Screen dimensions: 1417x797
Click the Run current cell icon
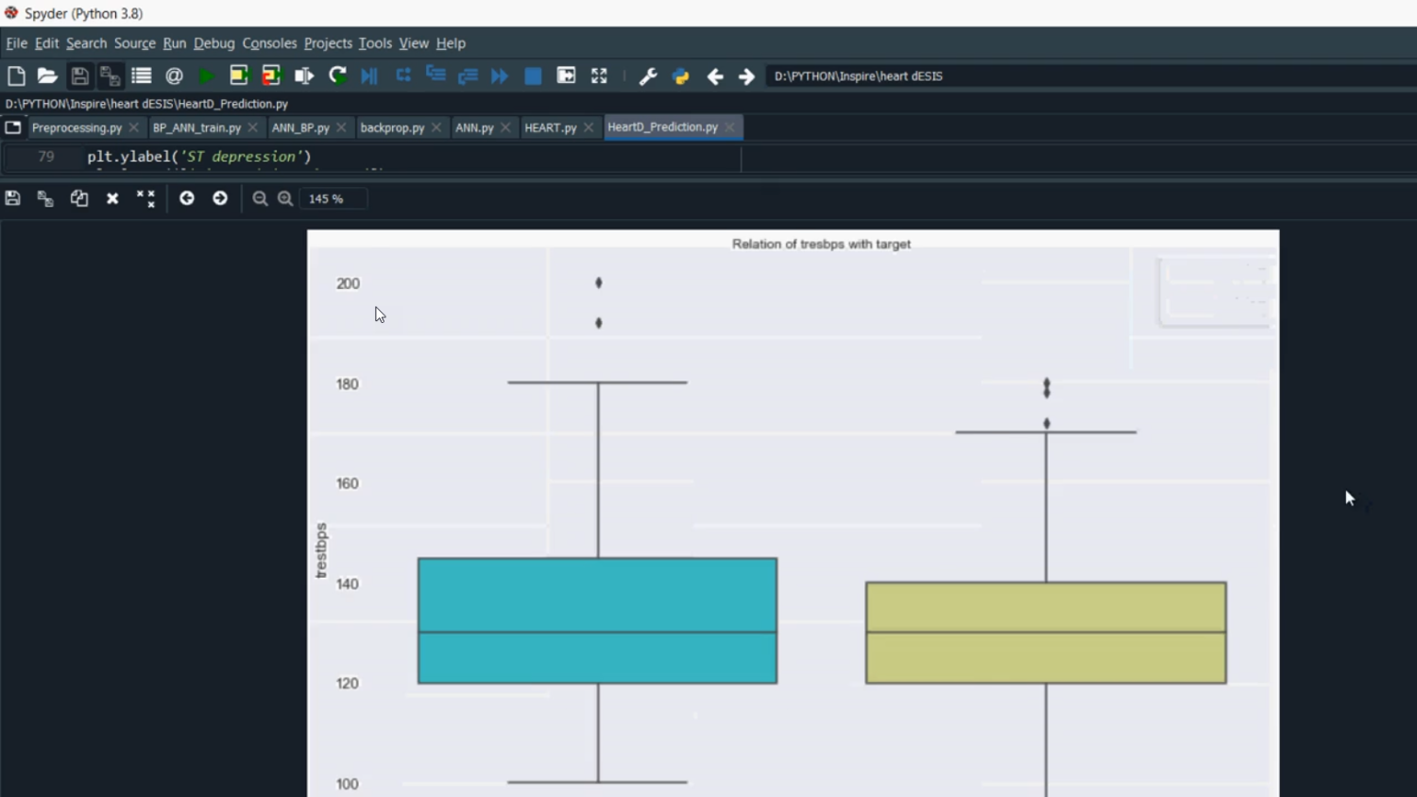(239, 76)
